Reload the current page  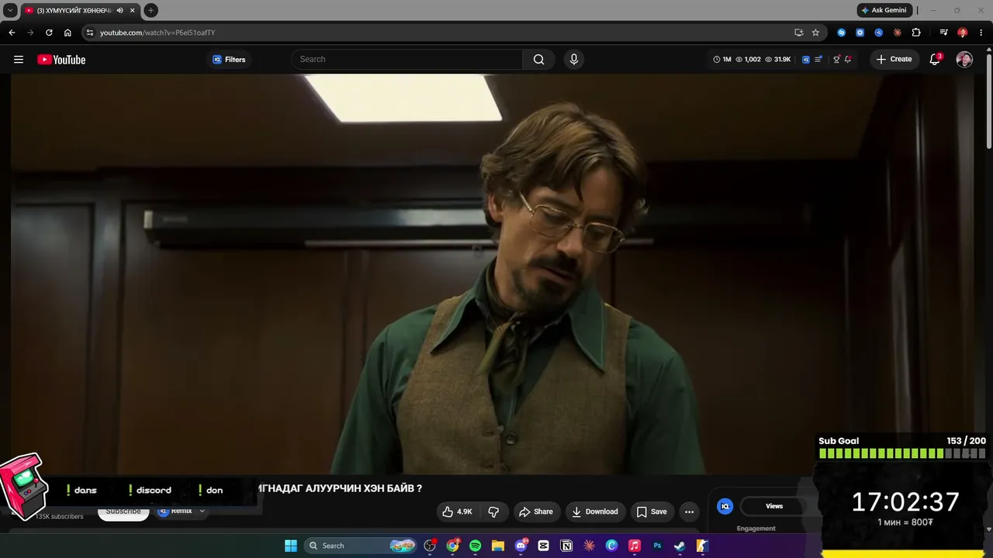pos(49,33)
